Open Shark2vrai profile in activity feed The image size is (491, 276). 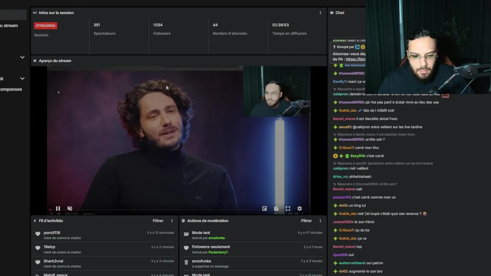point(53,261)
